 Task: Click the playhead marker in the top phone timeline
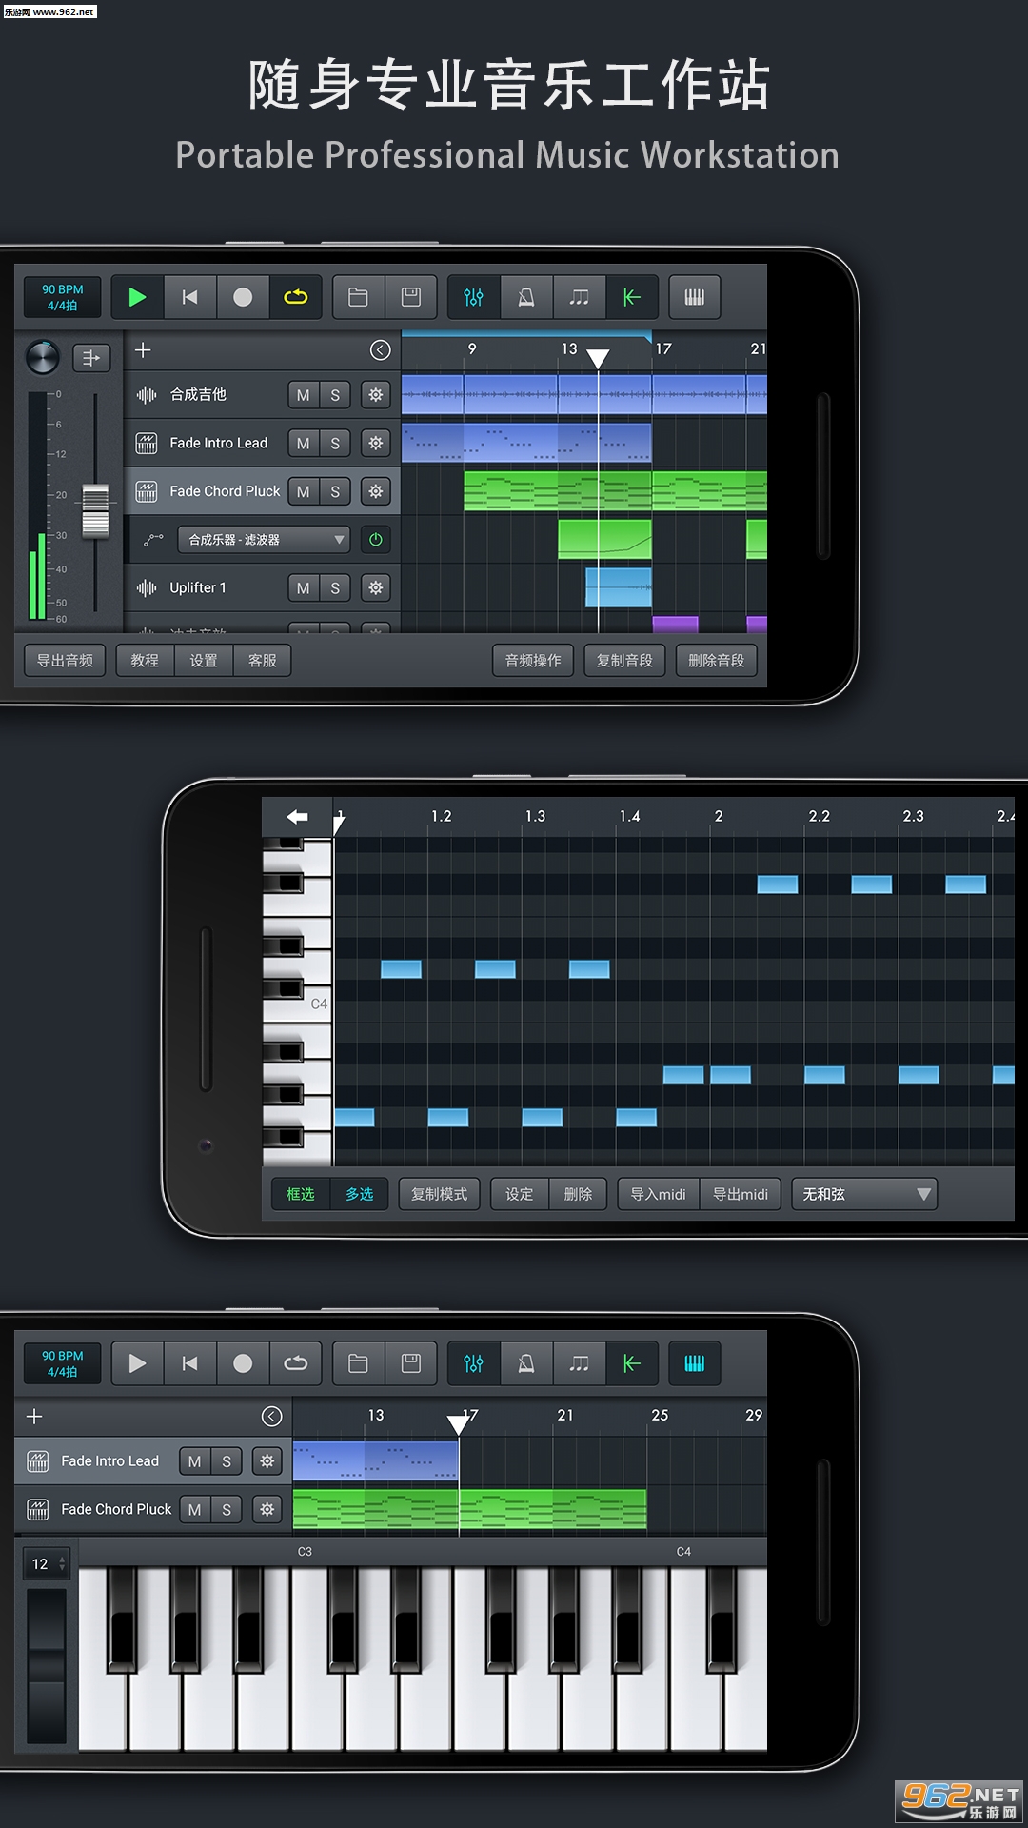point(598,359)
